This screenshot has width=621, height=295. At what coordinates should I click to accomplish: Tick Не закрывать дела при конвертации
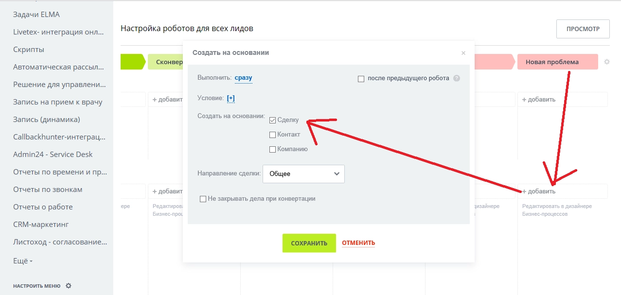203,199
